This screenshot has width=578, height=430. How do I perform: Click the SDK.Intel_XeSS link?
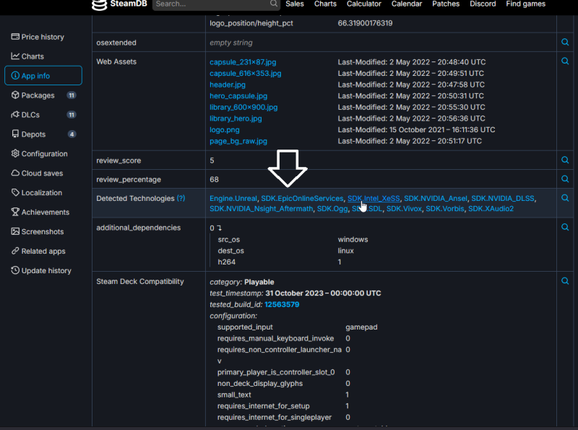[374, 199]
